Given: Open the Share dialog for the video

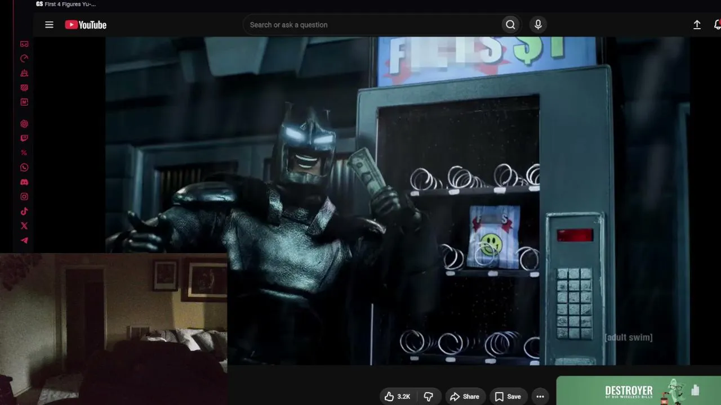Looking at the screenshot, I should tap(465, 397).
